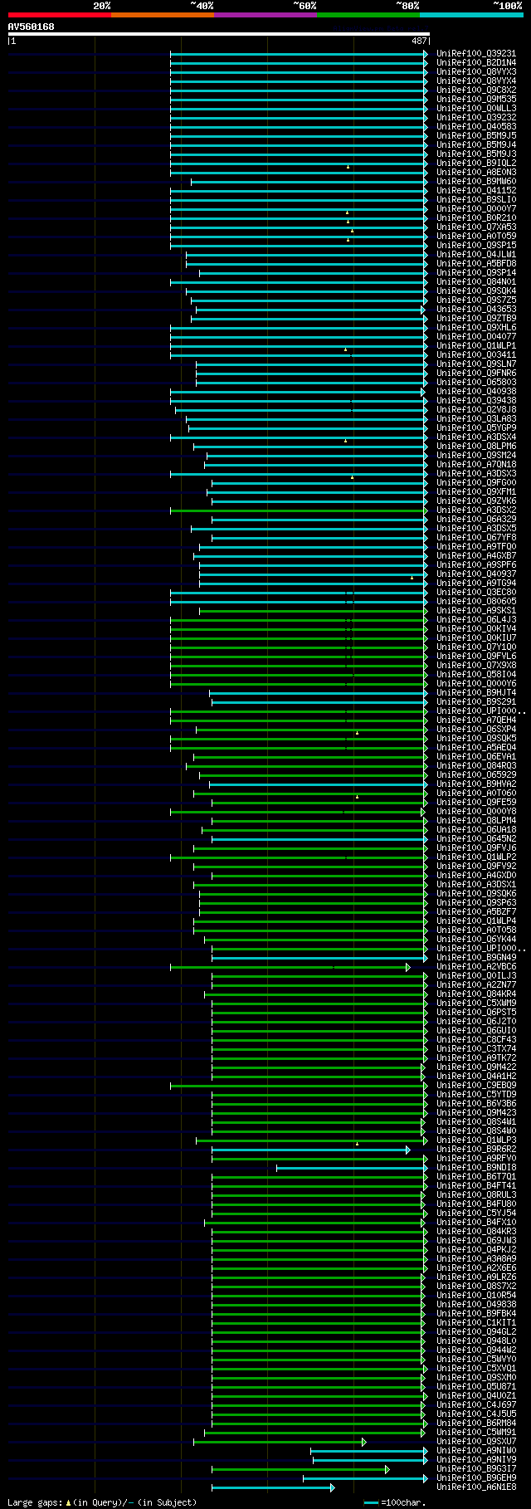Click label UniRef100_A7QN18
Image resolution: width=531 pixels, height=1509 pixels.
[x=476, y=465]
